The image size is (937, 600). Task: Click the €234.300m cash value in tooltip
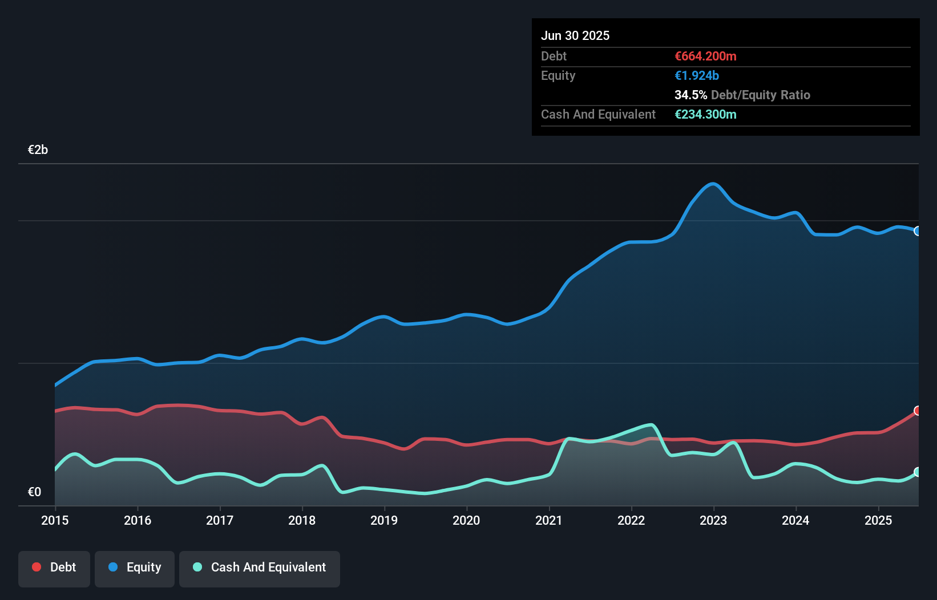pyautogui.click(x=705, y=114)
